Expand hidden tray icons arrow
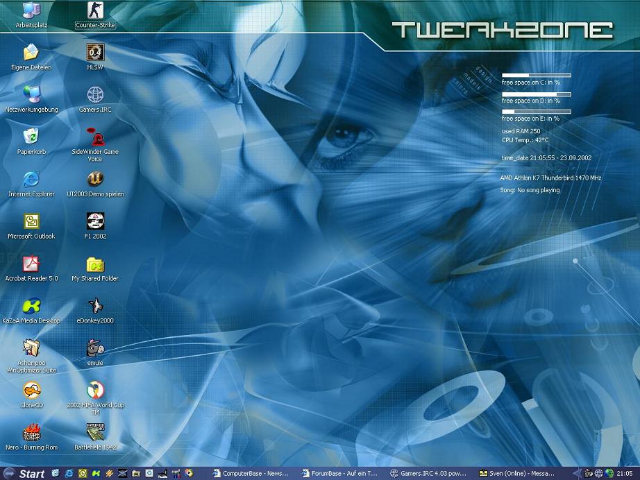The image size is (640, 480). click(577, 474)
